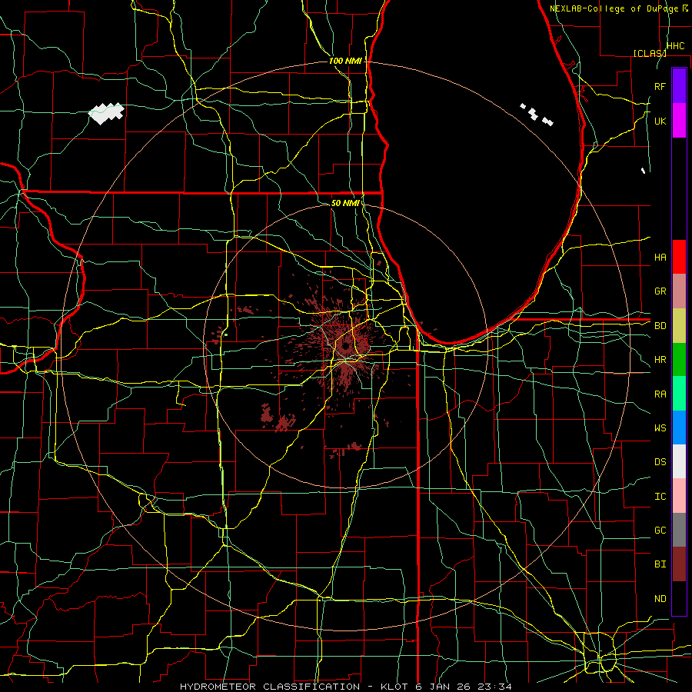Image resolution: width=692 pixels, height=692 pixels.
Task: Click the RA light-green legend swatch
Action: point(679,394)
